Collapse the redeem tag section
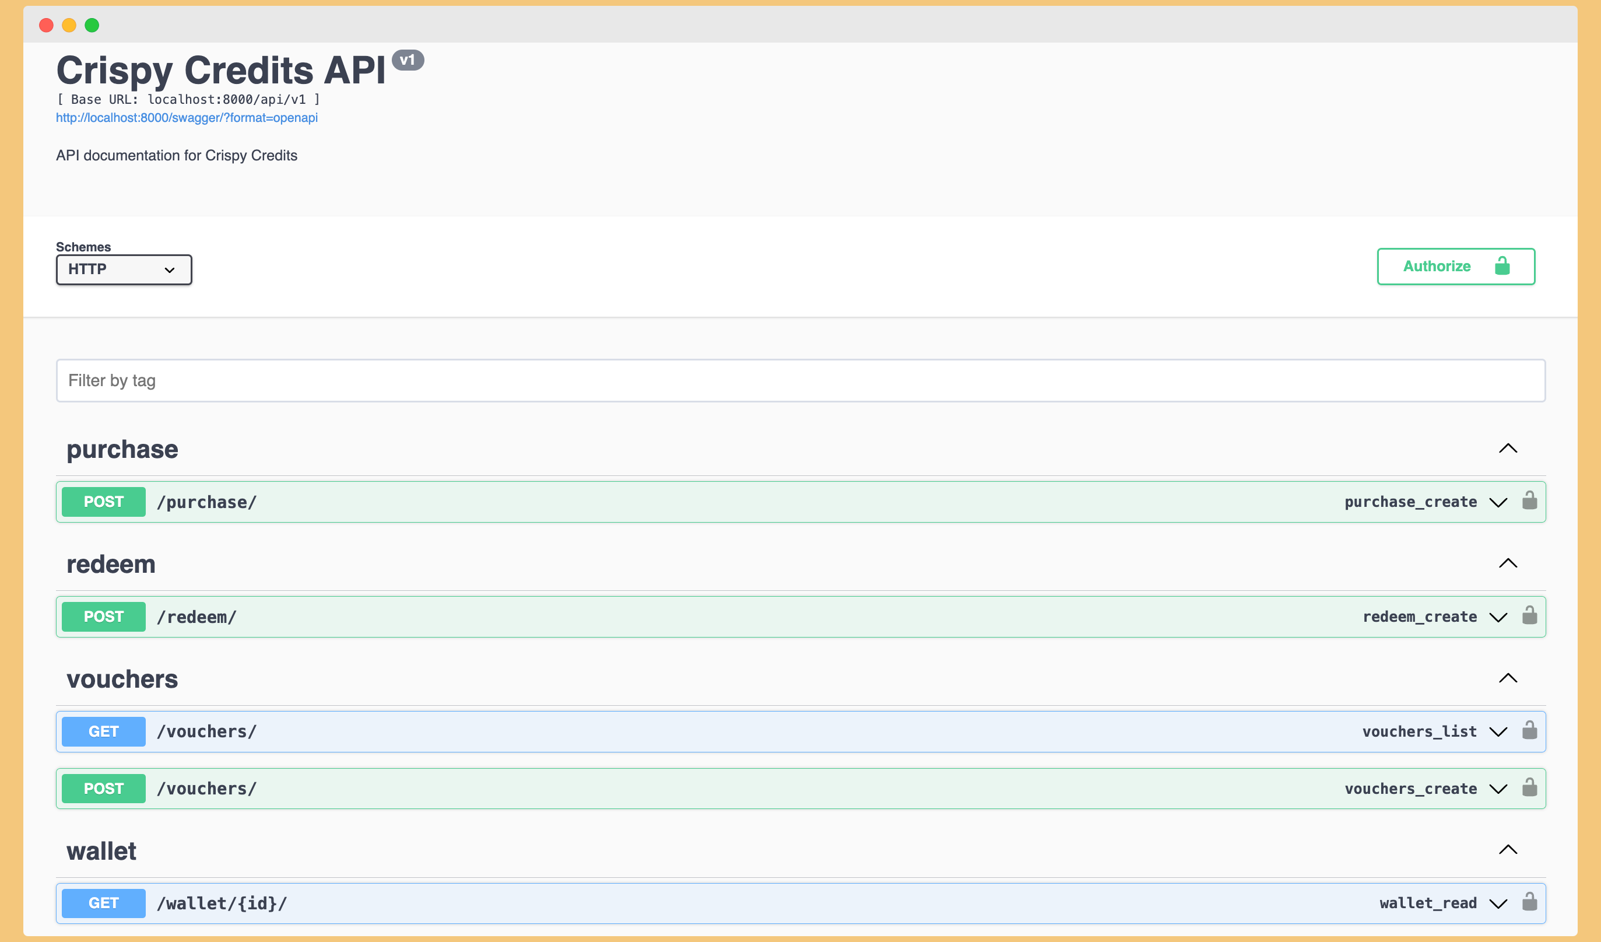This screenshot has width=1601, height=942. point(1508,563)
